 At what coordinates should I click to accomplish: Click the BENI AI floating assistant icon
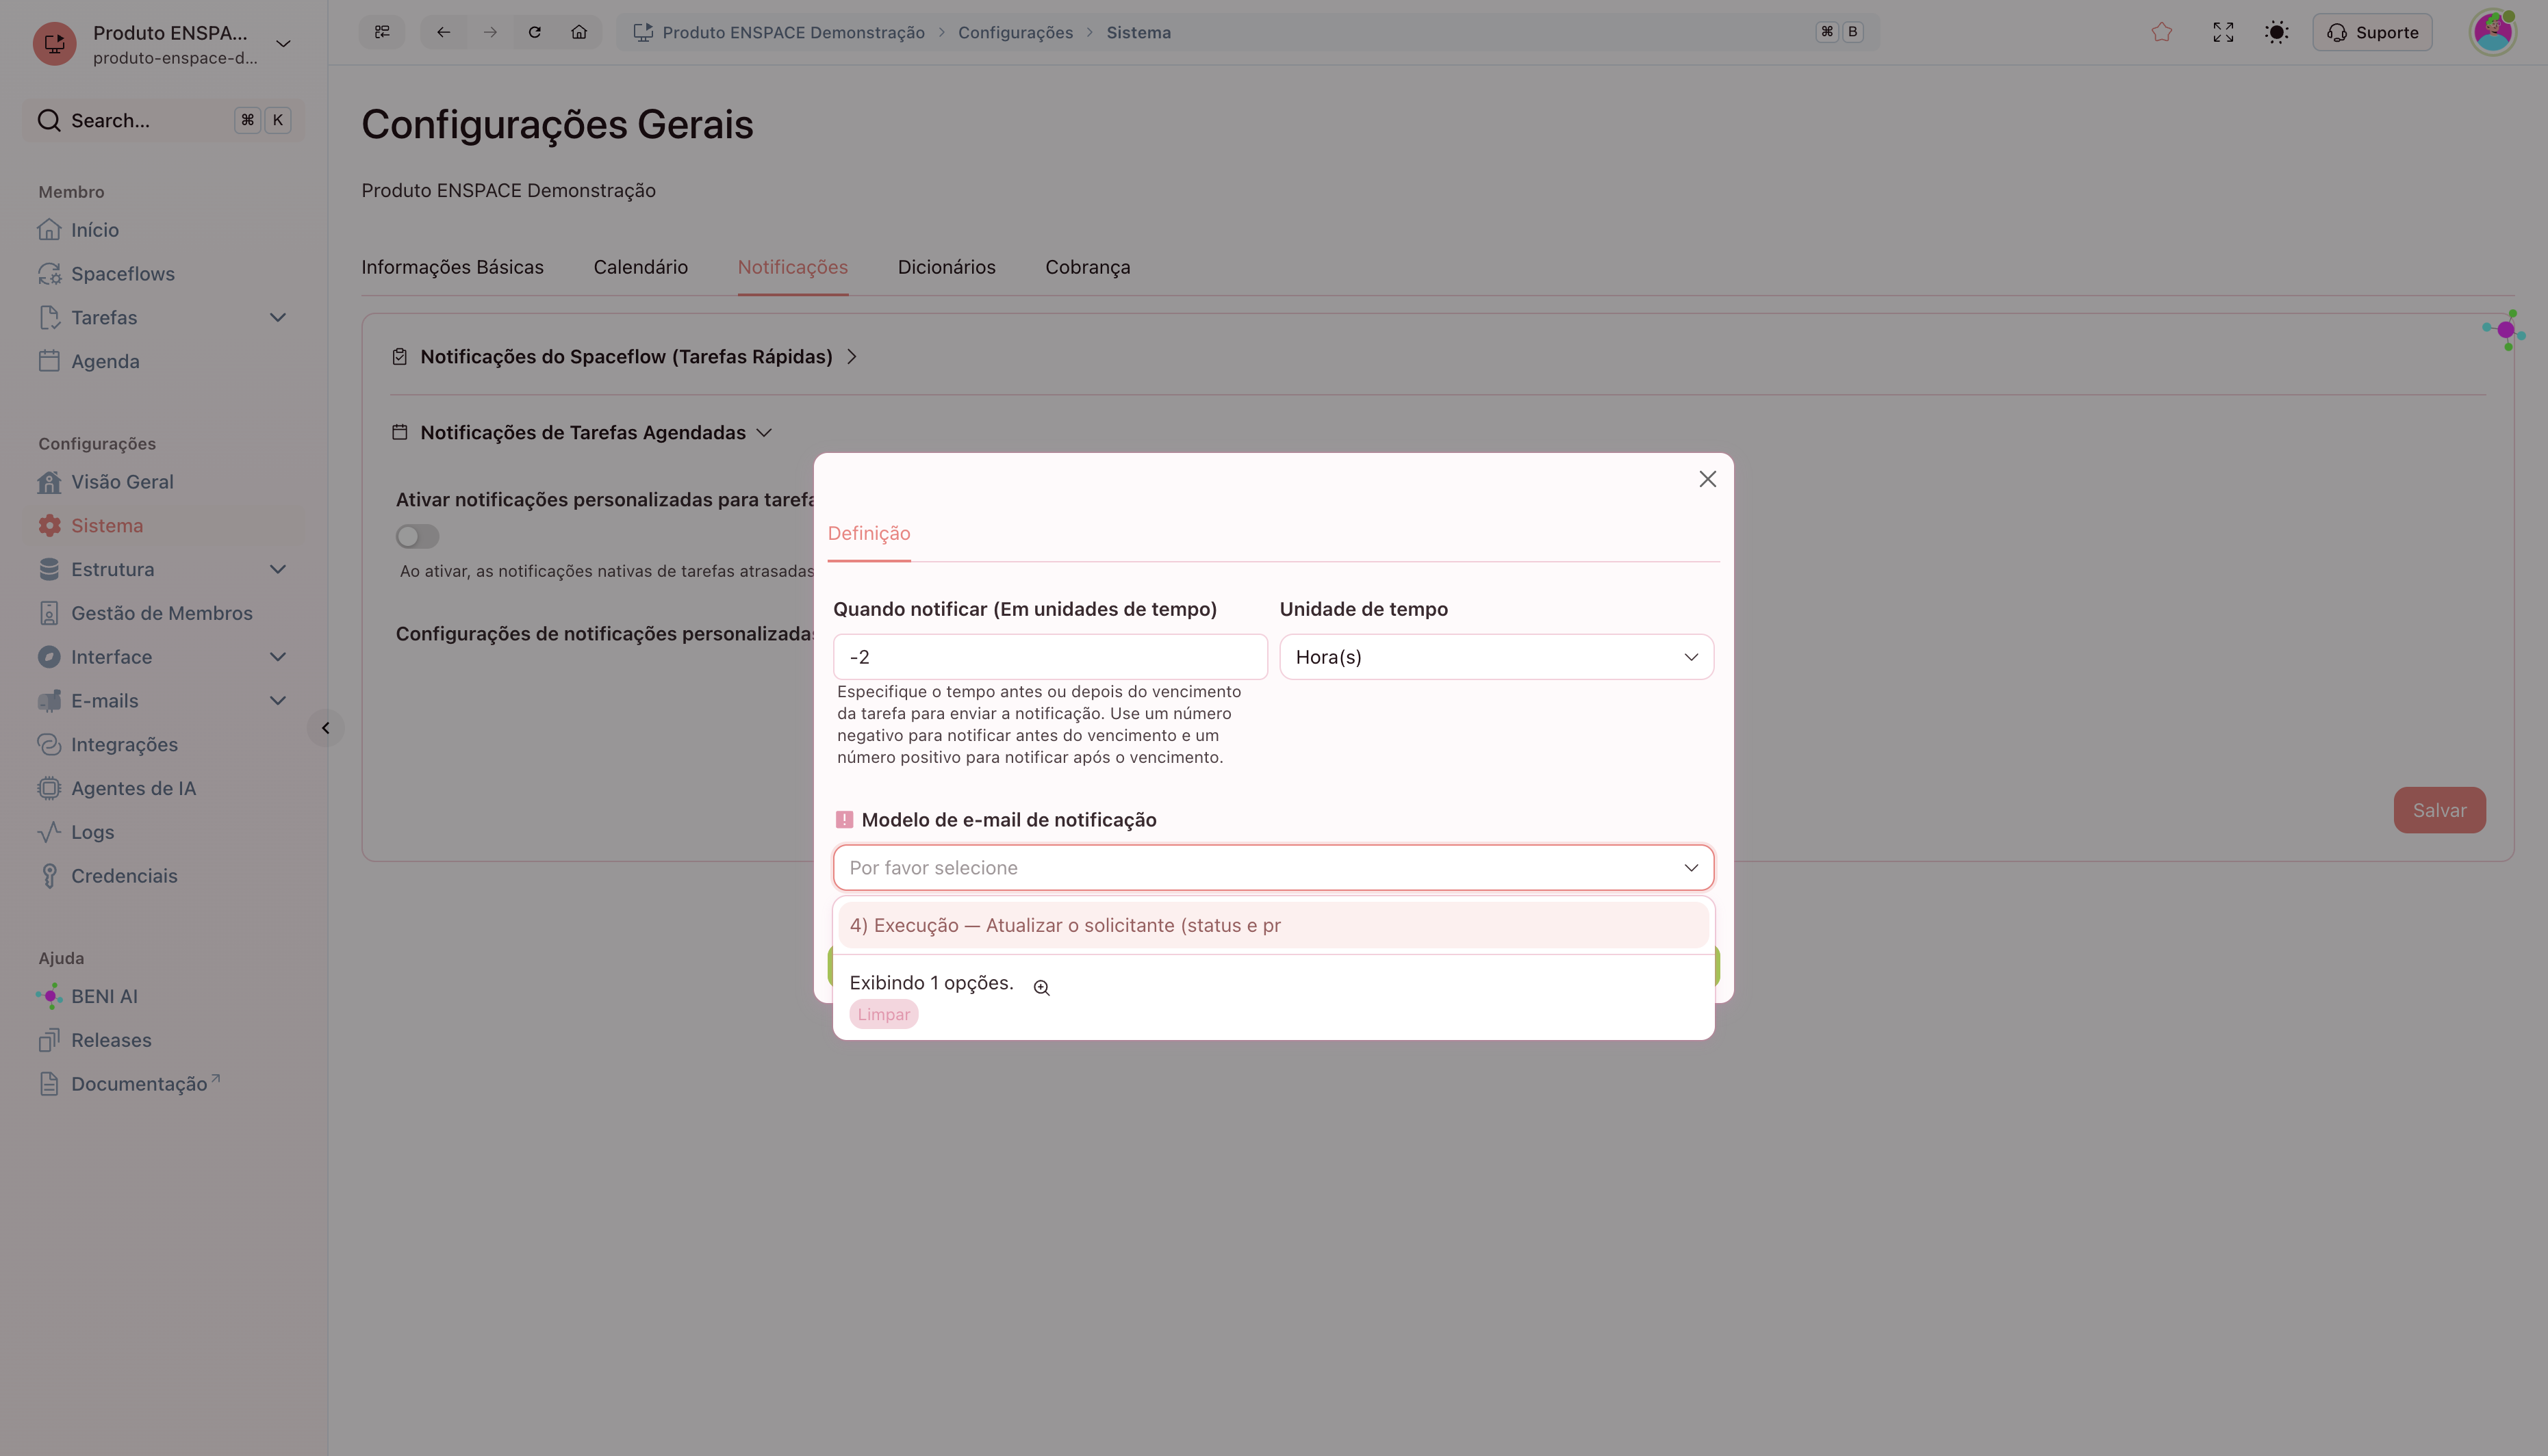tap(2504, 330)
